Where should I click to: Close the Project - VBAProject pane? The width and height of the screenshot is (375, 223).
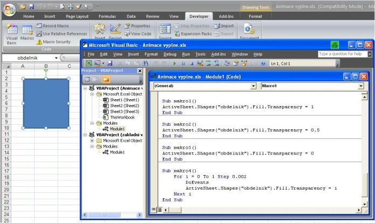pos(140,71)
